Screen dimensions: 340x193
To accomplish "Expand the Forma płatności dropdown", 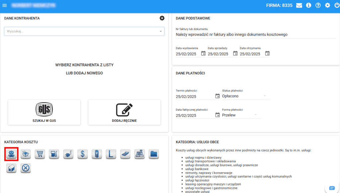I will [x=241, y=115].
